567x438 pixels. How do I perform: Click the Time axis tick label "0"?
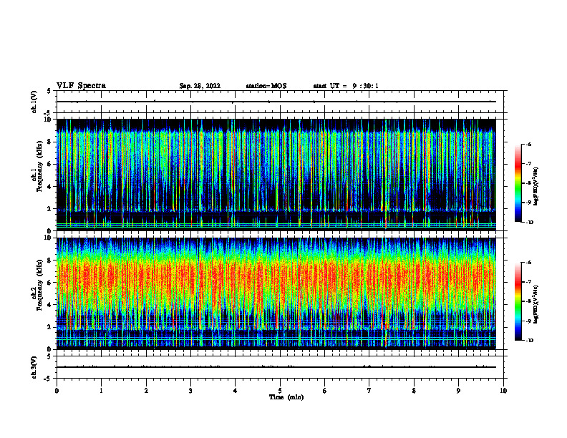pos(57,391)
